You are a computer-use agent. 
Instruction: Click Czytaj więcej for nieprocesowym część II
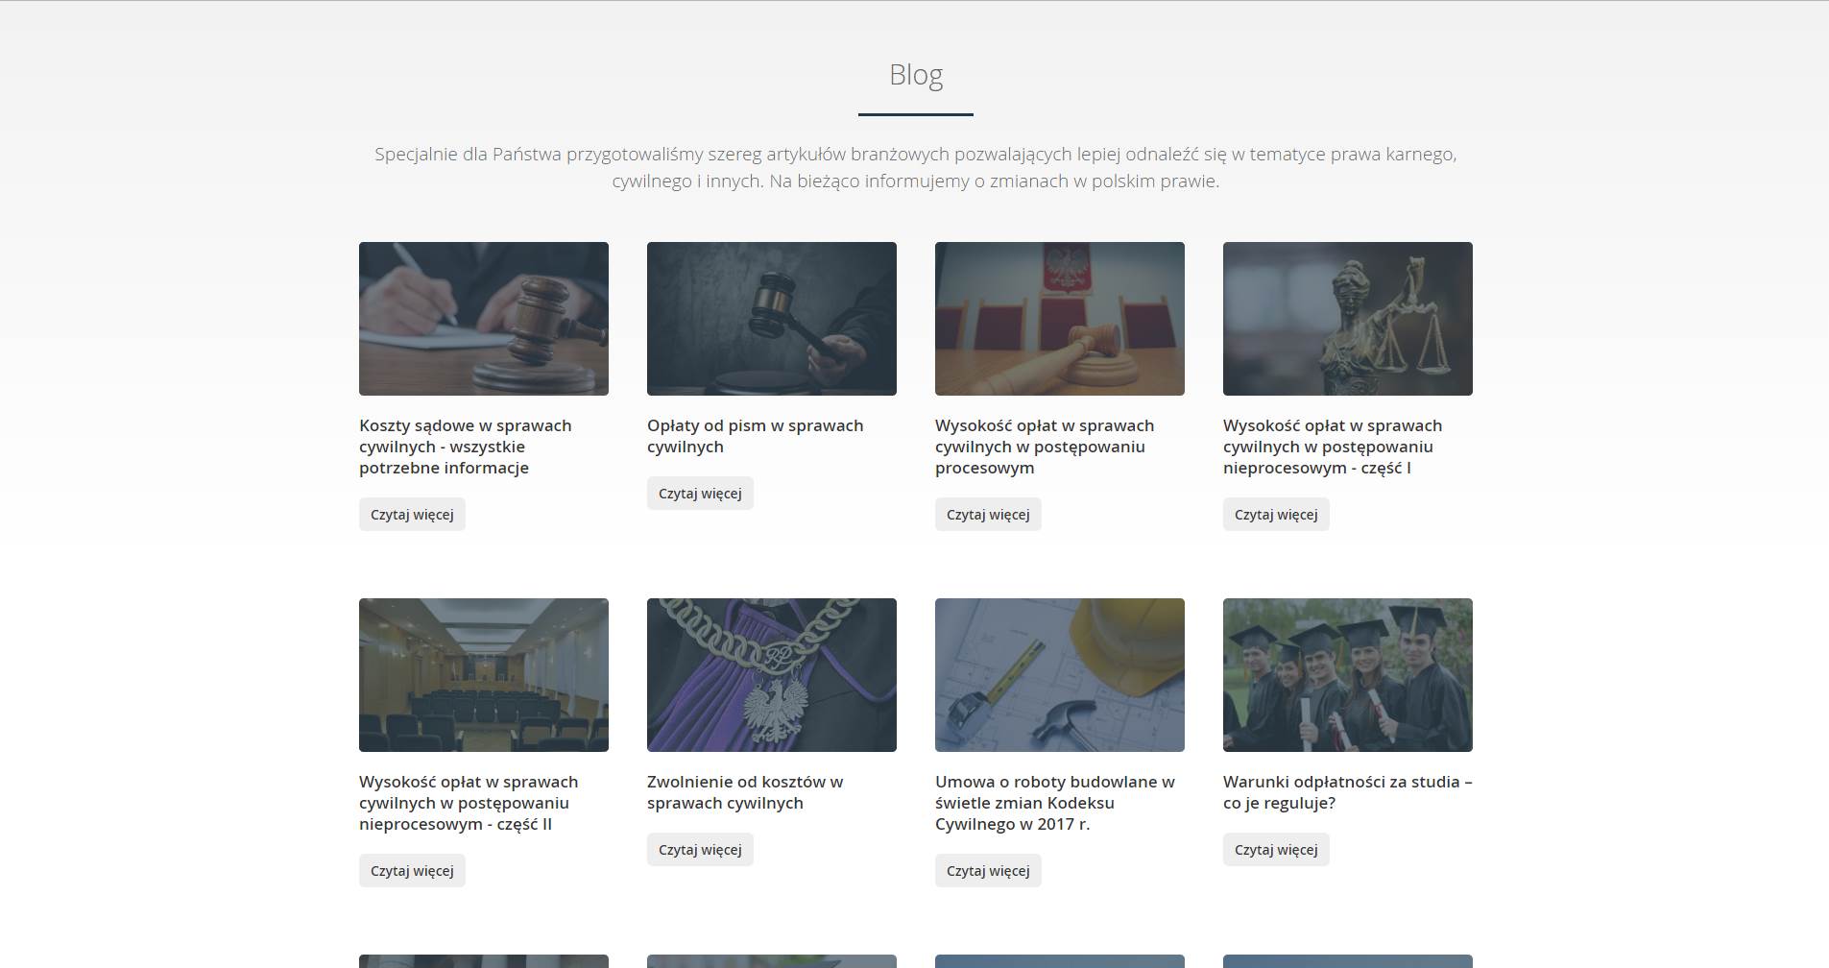tap(412, 870)
